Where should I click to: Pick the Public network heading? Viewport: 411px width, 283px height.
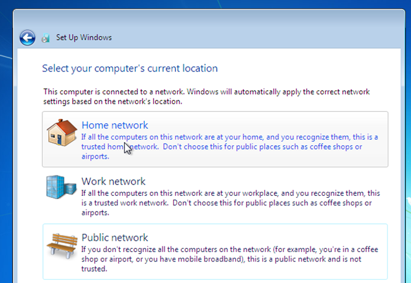coord(114,238)
